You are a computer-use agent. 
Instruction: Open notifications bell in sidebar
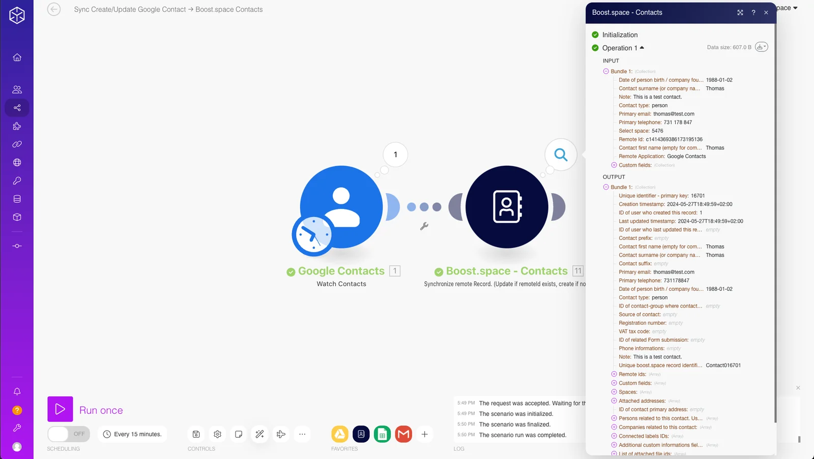pyautogui.click(x=17, y=391)
